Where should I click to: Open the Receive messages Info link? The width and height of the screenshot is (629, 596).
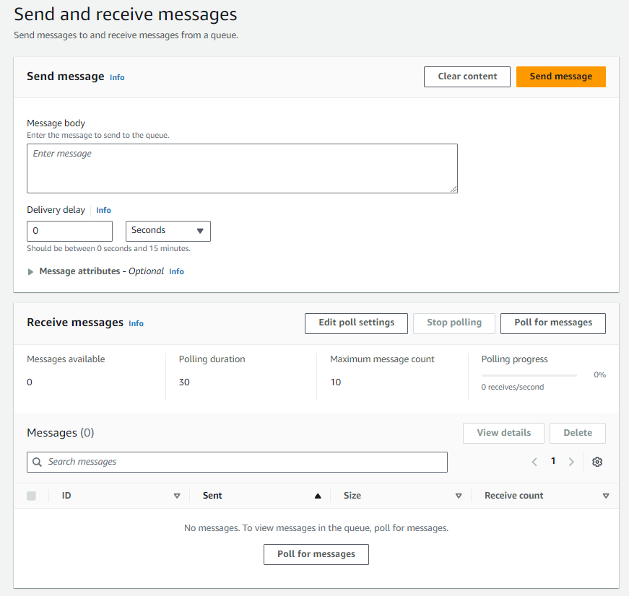click(136, 323)
